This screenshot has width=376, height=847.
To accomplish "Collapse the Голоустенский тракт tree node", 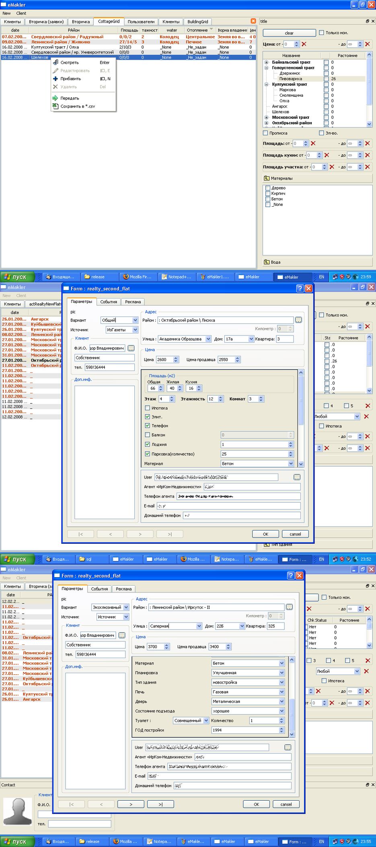I will click(266, 68).
